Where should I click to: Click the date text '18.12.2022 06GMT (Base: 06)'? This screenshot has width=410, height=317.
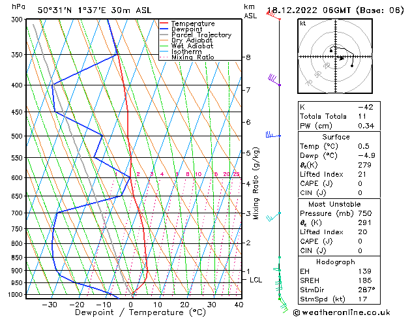[x=335, y=10]
